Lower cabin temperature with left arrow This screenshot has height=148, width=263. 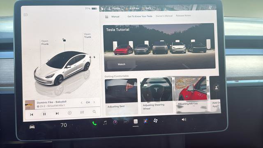pos(55,125)
